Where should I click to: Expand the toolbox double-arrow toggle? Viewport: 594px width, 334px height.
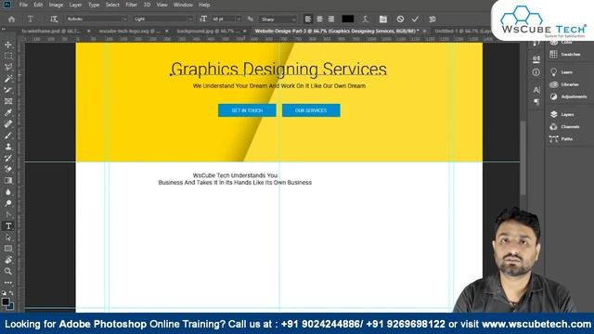(x=4, y=29)
